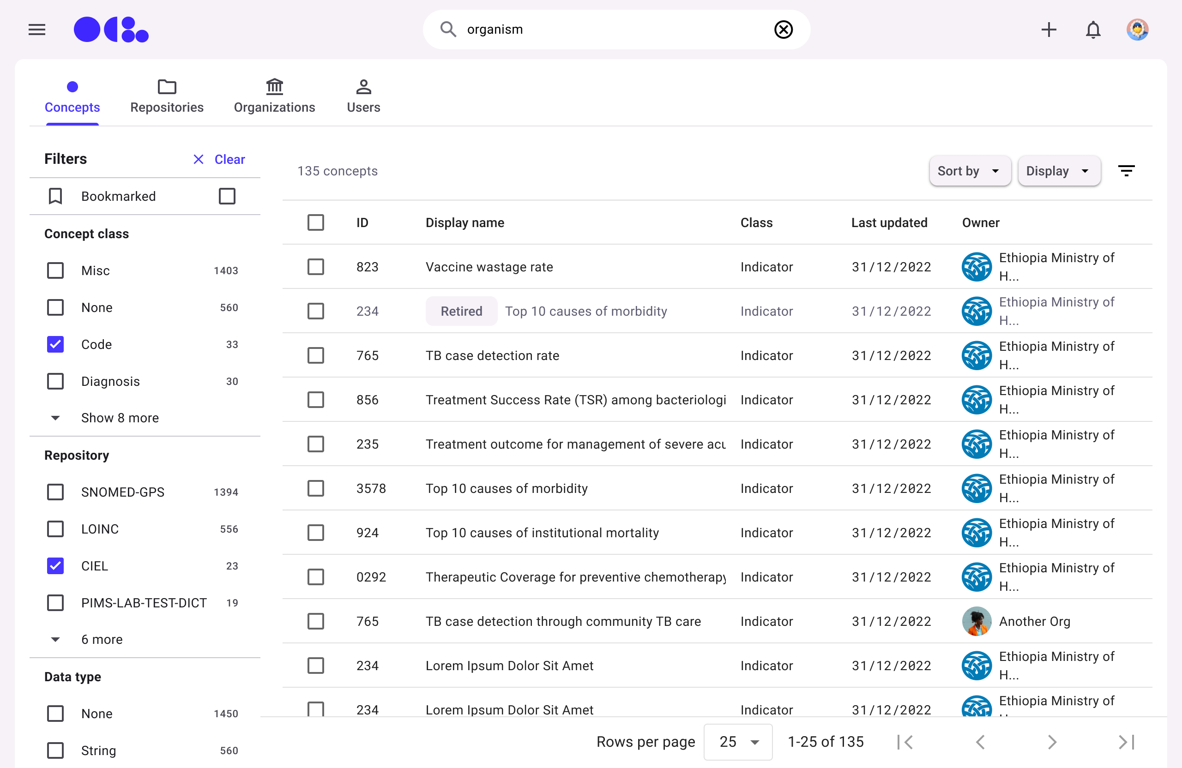Image resolution: width=1182 pixels, height=768 pixels.
Task: Uncheck the Code concept class filter
Action: [x=55, y=344]
